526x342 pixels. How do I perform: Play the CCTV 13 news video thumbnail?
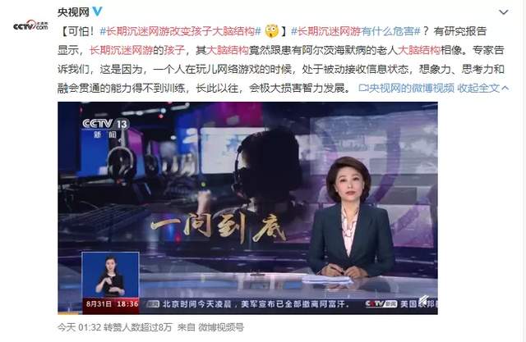click(x=247, y=207)
